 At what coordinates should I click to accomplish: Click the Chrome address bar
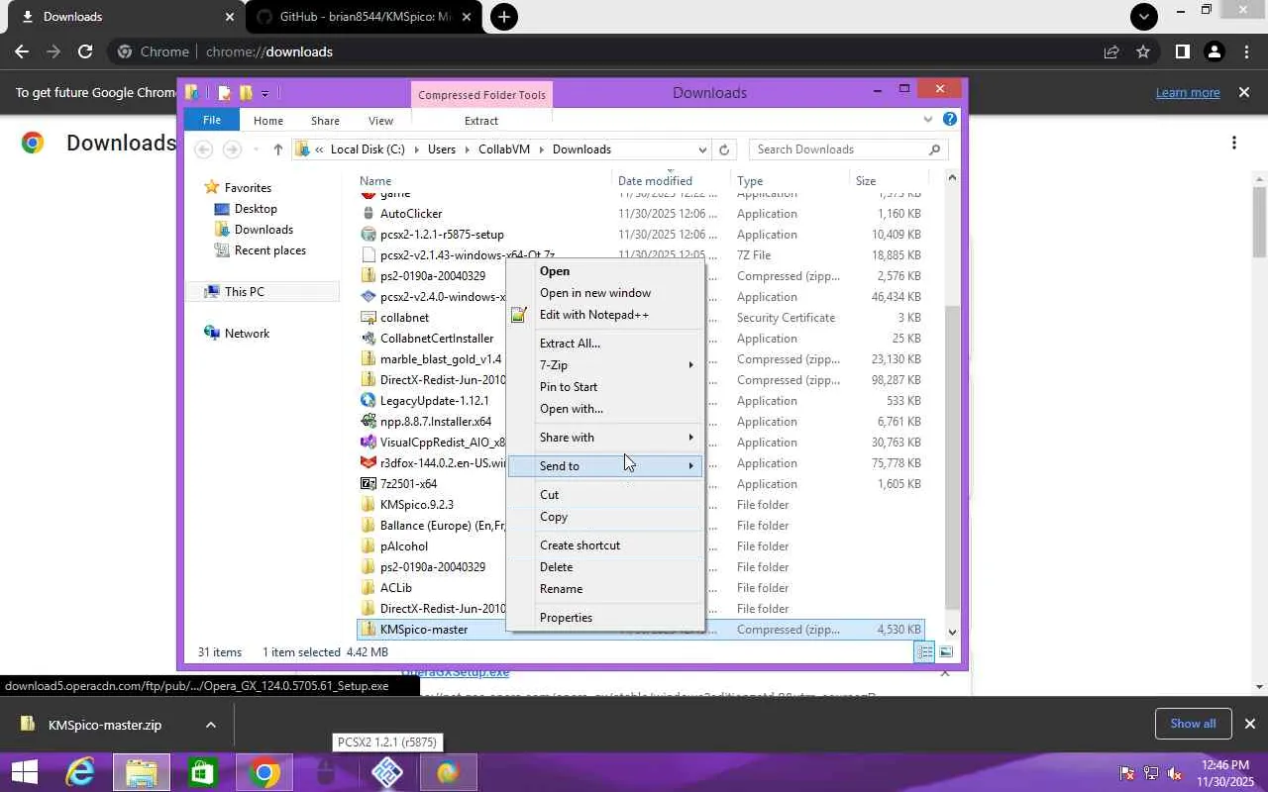coord(604,51)
